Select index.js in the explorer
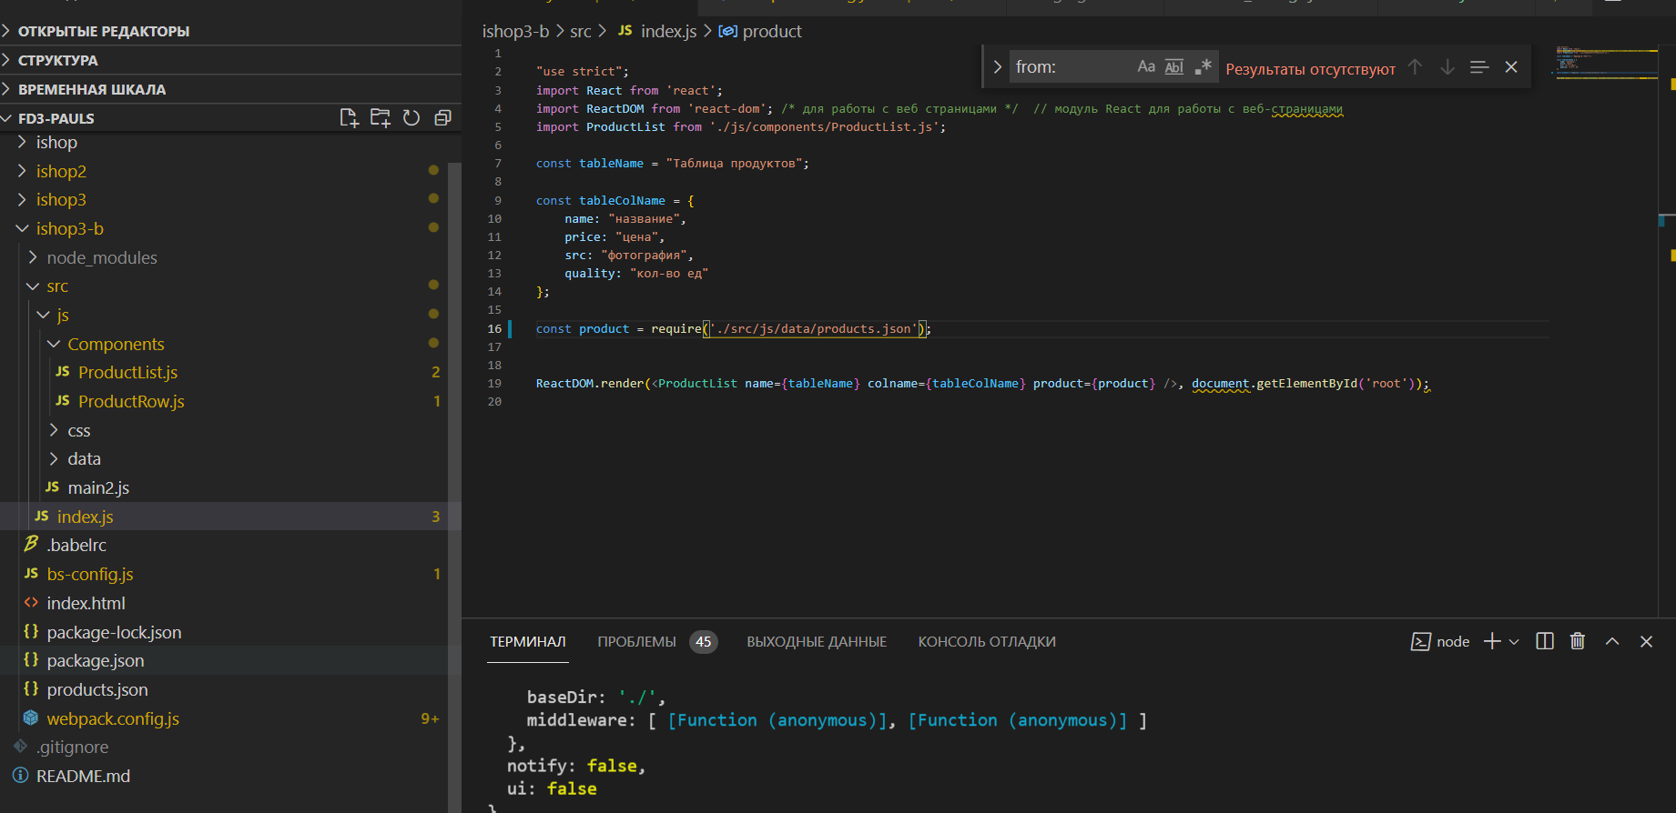Image resolution: width=1676 pixels, height=813 pixels. [224, 517]
